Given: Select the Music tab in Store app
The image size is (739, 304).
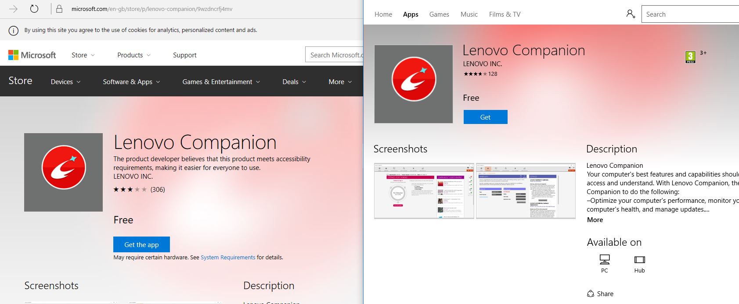Looking at the screenshot, I should click(x=469, y=14).
